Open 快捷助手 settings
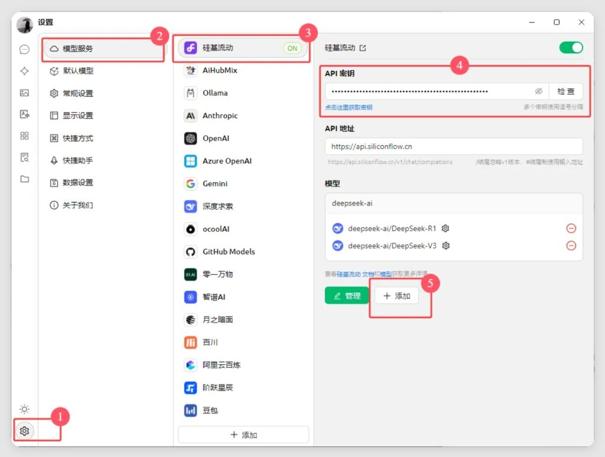The image size is (605, 457). (x=103, y=161)
